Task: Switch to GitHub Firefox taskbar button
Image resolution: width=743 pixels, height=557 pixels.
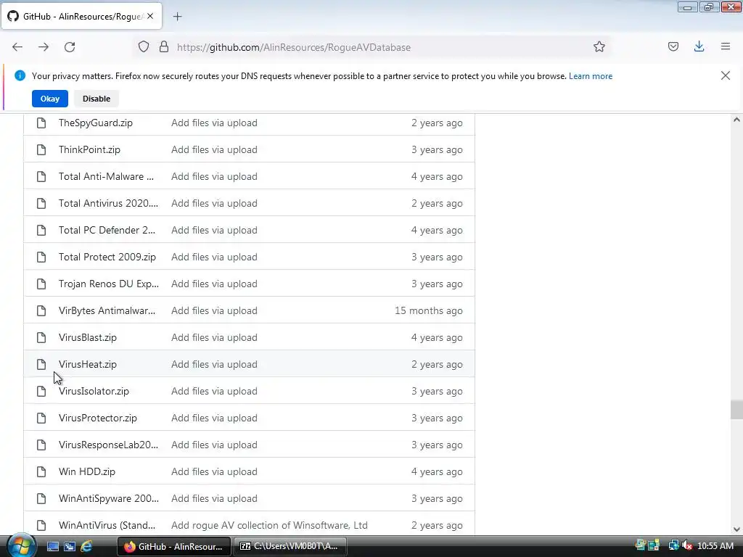Action: pyautogui.click(x=174, y=547)
